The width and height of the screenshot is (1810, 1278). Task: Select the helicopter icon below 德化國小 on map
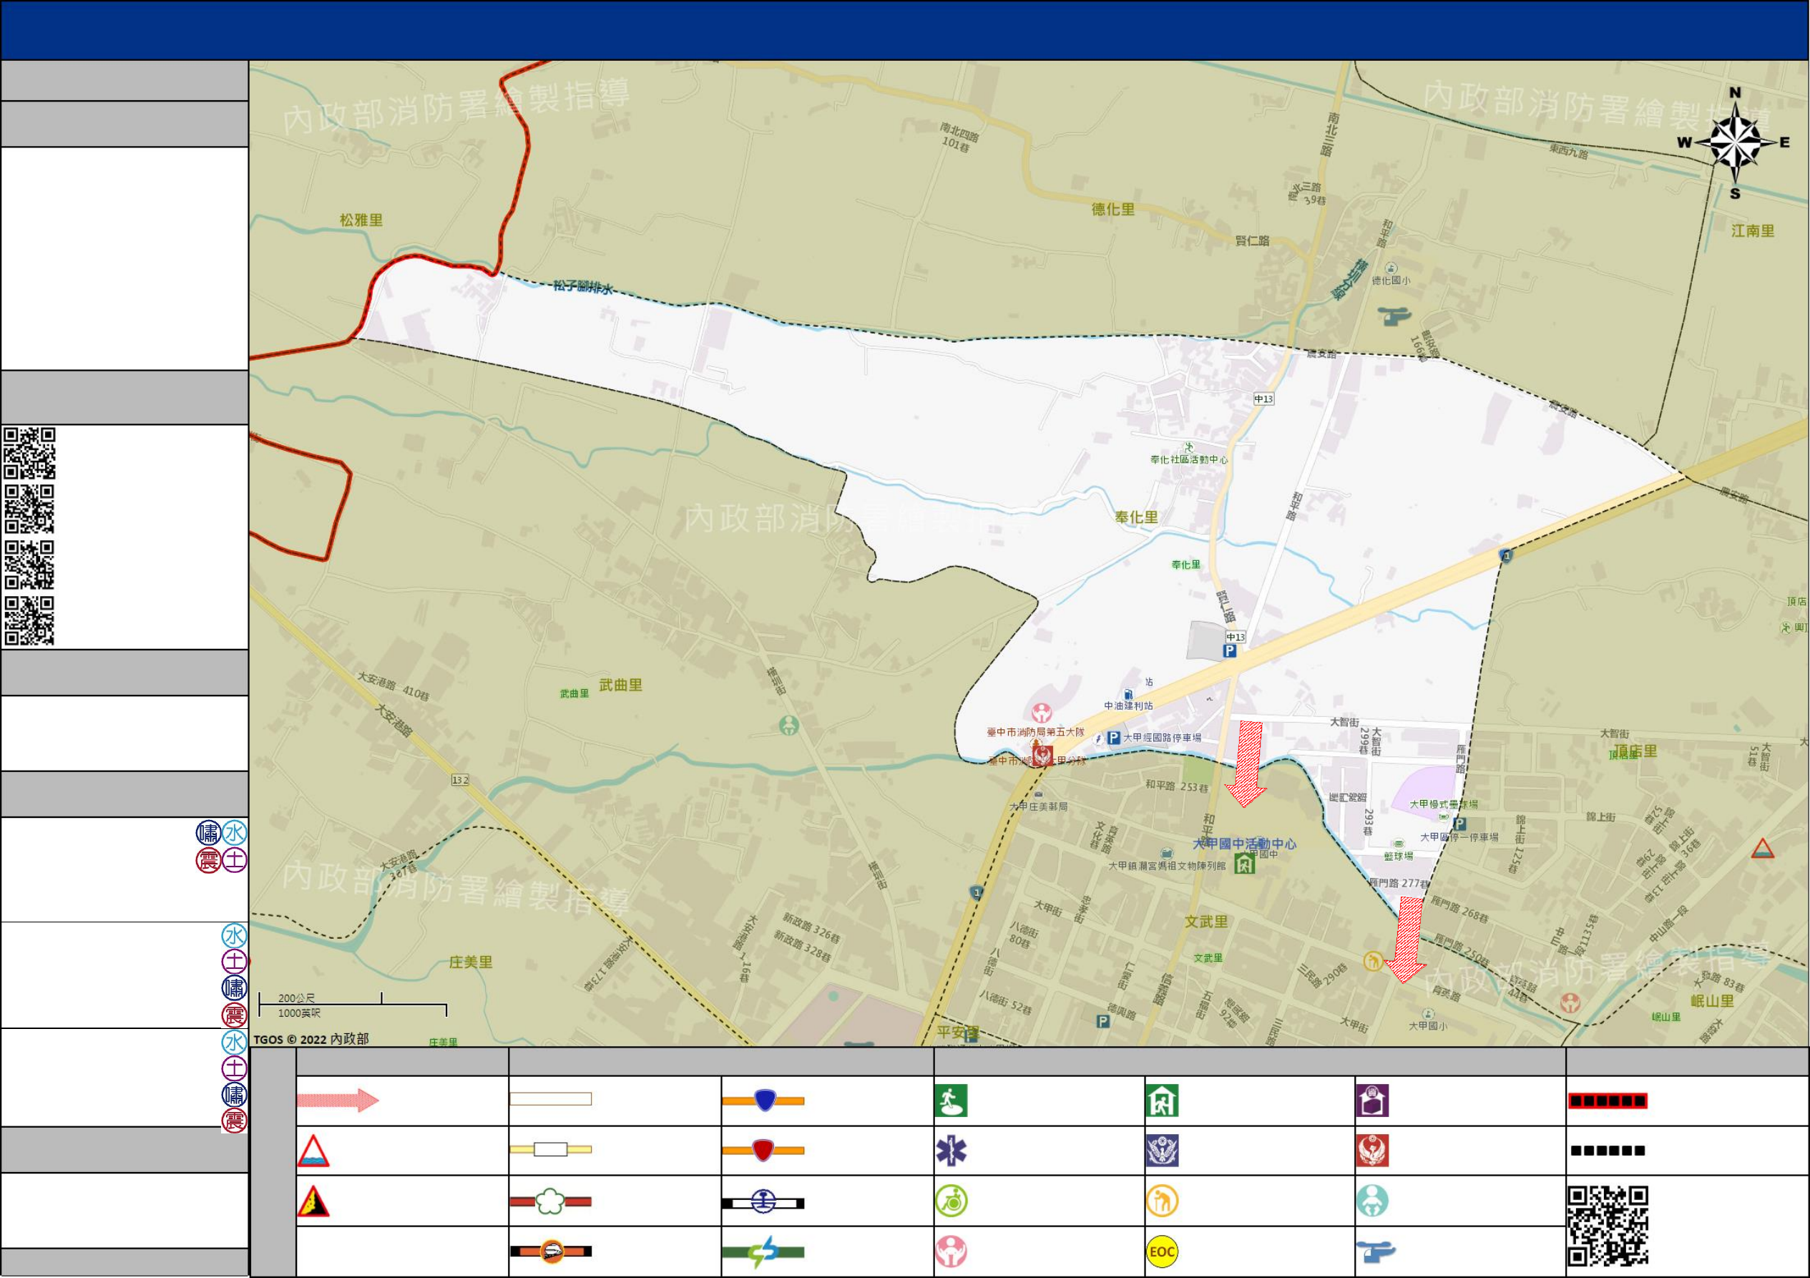[x=1394, y=317]
